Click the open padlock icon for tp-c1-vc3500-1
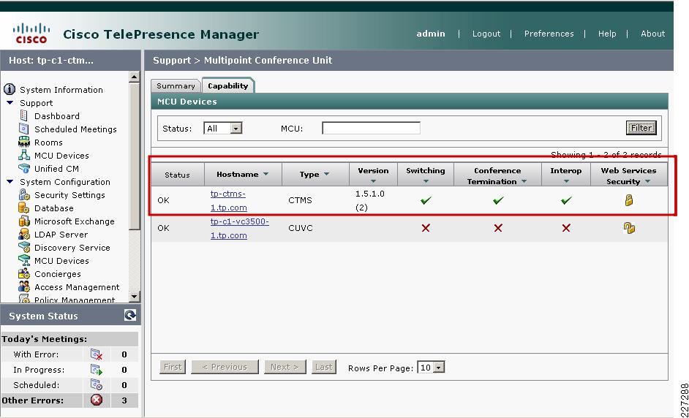The width and height of the screenshot is (689, 418). click(629, 228)
